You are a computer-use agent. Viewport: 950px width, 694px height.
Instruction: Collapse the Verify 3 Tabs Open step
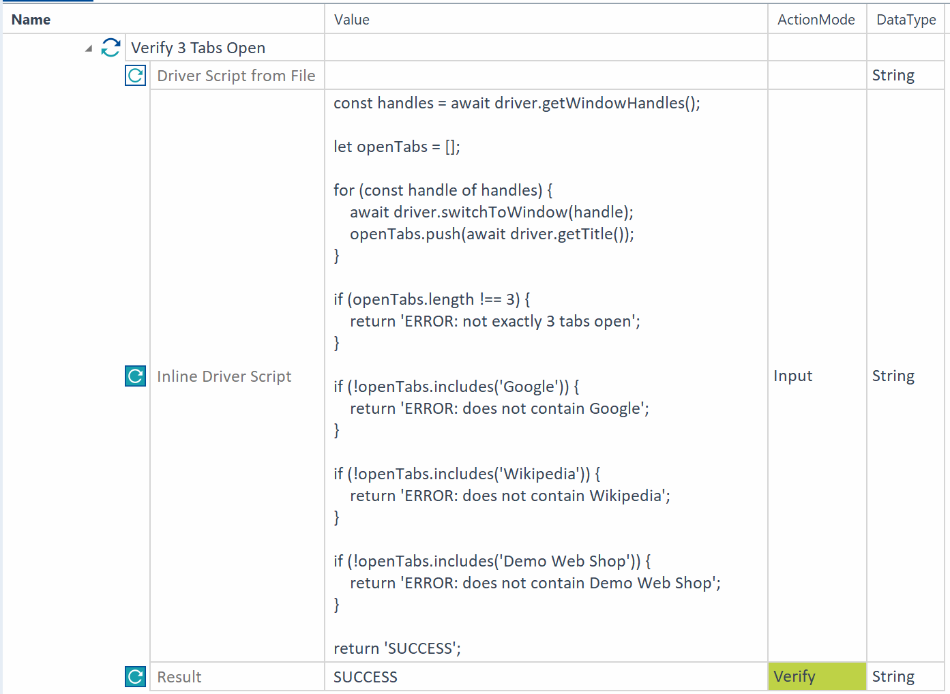coord(89,48)
